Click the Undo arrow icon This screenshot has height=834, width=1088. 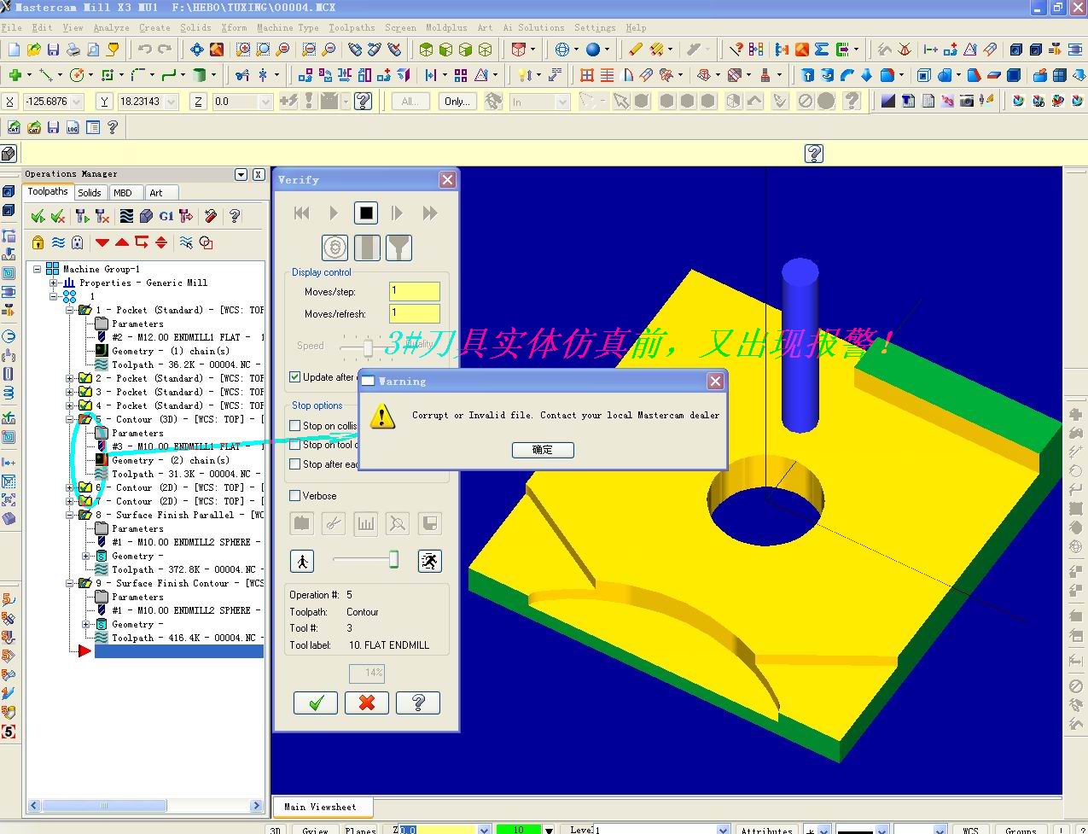[145, 50]
